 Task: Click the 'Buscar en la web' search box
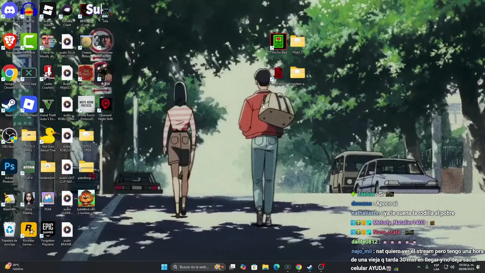tap(198, 267)
